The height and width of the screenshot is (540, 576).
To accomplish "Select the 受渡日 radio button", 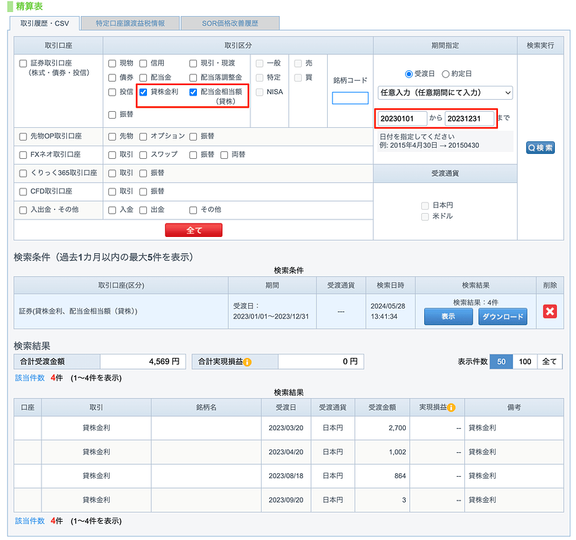I will click(409, 74).
